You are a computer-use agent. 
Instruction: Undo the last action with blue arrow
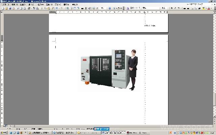point(56,8)
